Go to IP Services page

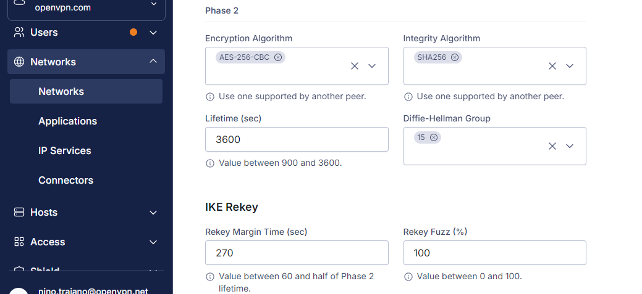65,150
